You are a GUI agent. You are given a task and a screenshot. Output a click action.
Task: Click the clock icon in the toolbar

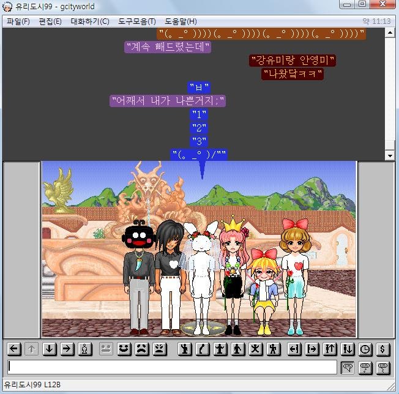(365, 349)
